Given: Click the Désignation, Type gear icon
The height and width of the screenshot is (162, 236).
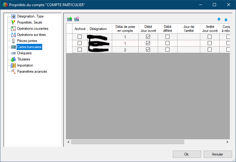Looking at the screenshot, I should coord(13,16).
